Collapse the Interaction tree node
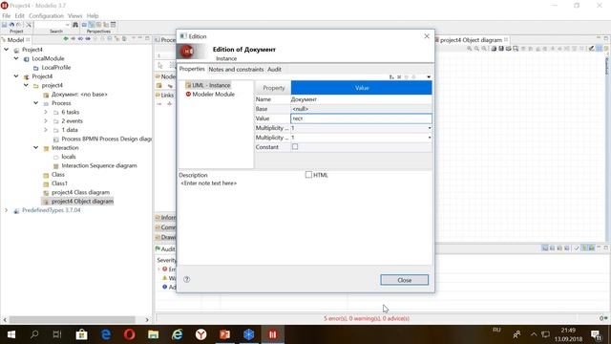611x344 pixels. 36,148
